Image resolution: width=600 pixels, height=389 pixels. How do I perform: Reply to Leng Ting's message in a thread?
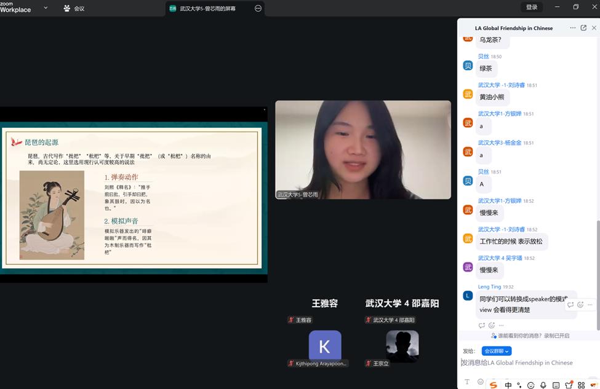[570, 305]
